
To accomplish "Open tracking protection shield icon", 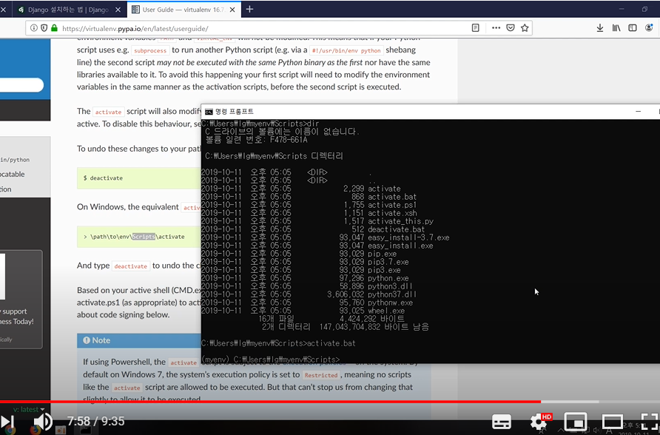I will (x=44, y=28).
